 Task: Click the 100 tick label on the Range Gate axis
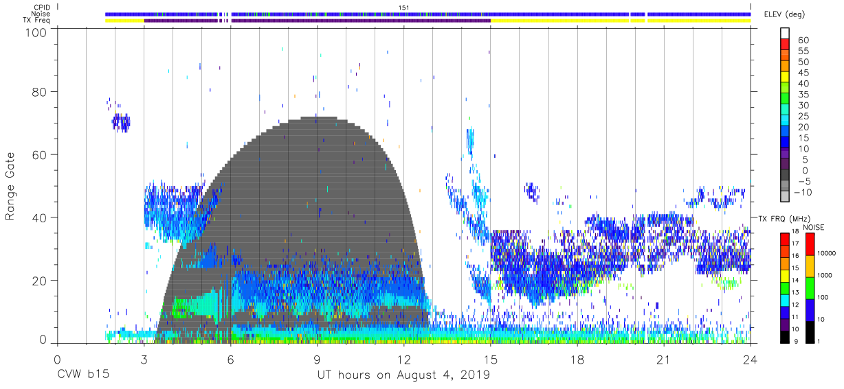pos(36,32)
